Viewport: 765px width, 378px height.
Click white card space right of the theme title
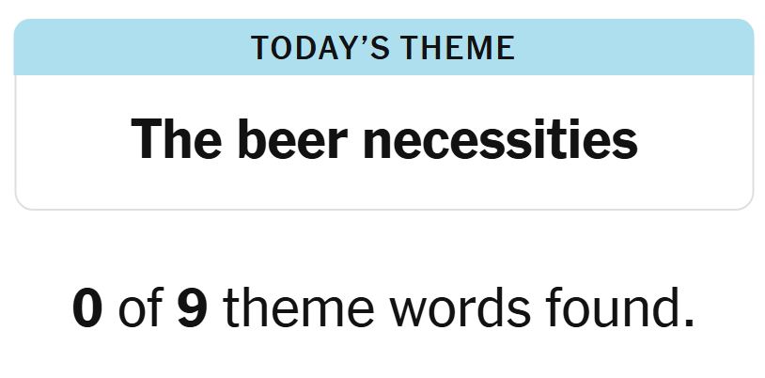(x=695, y=141)
